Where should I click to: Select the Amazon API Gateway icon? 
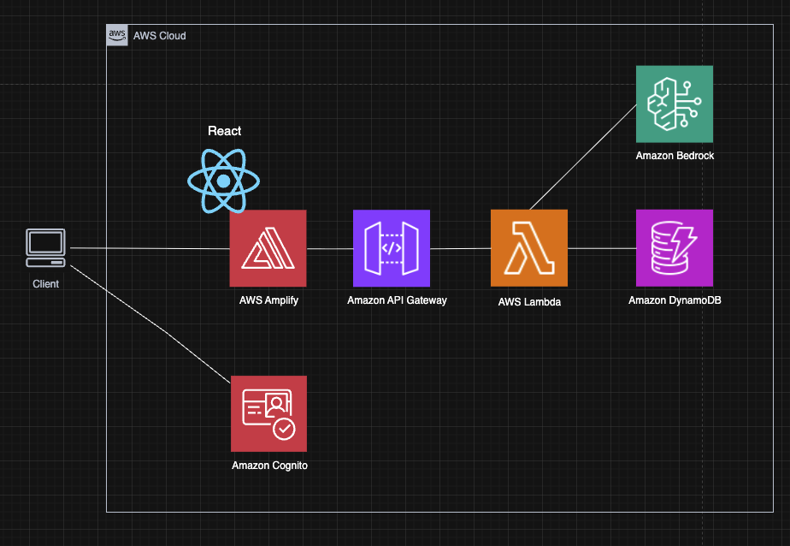click(392, 248)
